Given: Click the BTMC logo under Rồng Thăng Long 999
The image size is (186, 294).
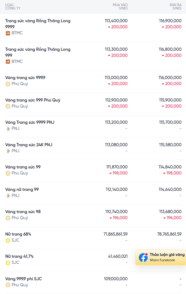Looking at the screenshot, I should (8, 62).
